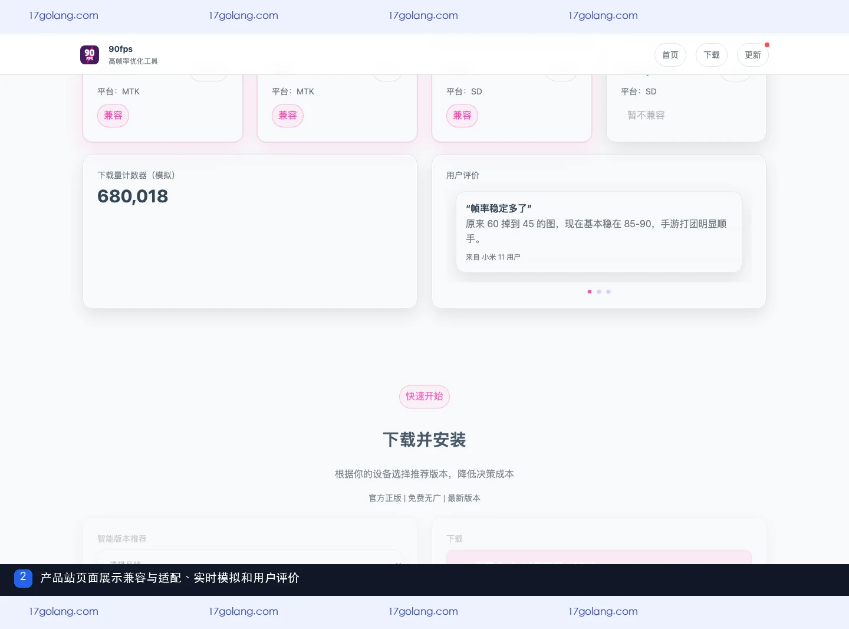The height and width of the screenshot is (629, 849).
Task: Click the 下载量计数器（模拟） label
Action: tap(136, 175)
